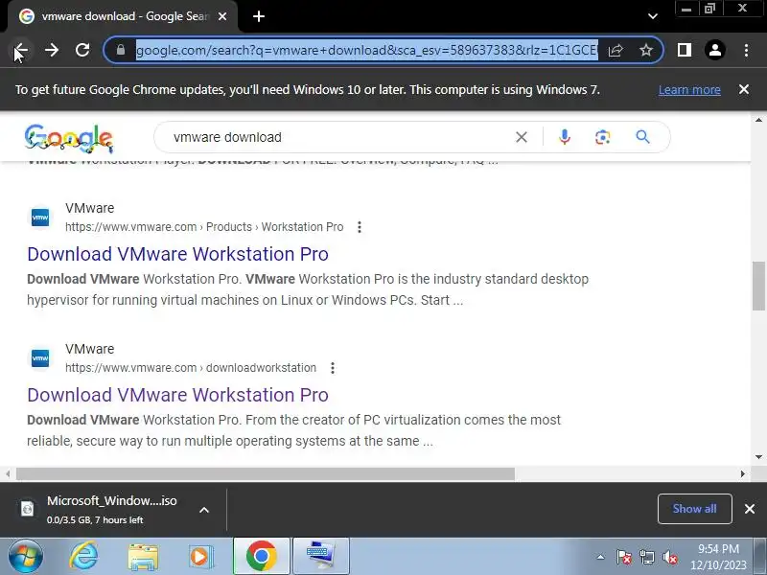Image resolution: width=767 pixels, height=575 pixels.
Task: Click the scroll left arrow
Action: coord(8,473)
